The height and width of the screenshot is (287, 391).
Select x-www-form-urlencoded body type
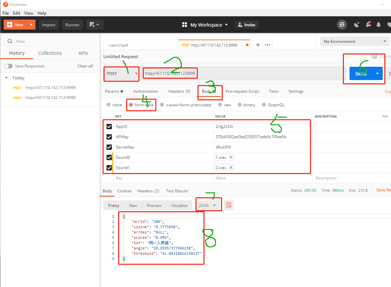coord(162,105)
